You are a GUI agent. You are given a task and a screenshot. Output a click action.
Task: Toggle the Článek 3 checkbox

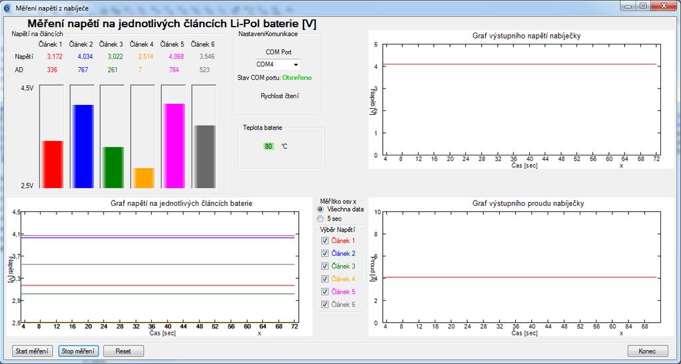click(324, 266)
